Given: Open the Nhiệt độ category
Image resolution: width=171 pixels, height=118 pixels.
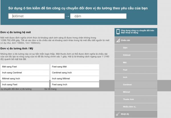Looking at the screenshot, I should tap(136, 114).
